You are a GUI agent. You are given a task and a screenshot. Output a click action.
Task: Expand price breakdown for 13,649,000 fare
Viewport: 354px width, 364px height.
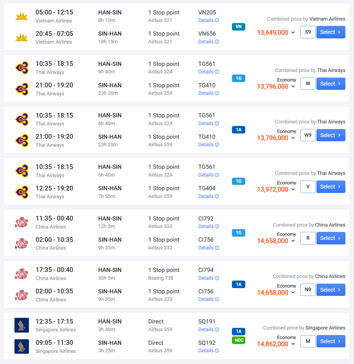click(x=293, y=33)
